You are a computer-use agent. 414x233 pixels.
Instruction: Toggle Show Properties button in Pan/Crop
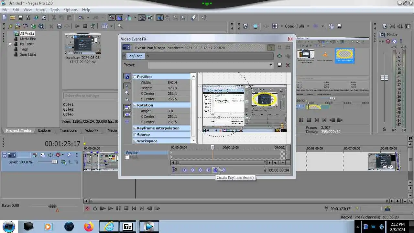pyautogui.click(x=127, y=77)
